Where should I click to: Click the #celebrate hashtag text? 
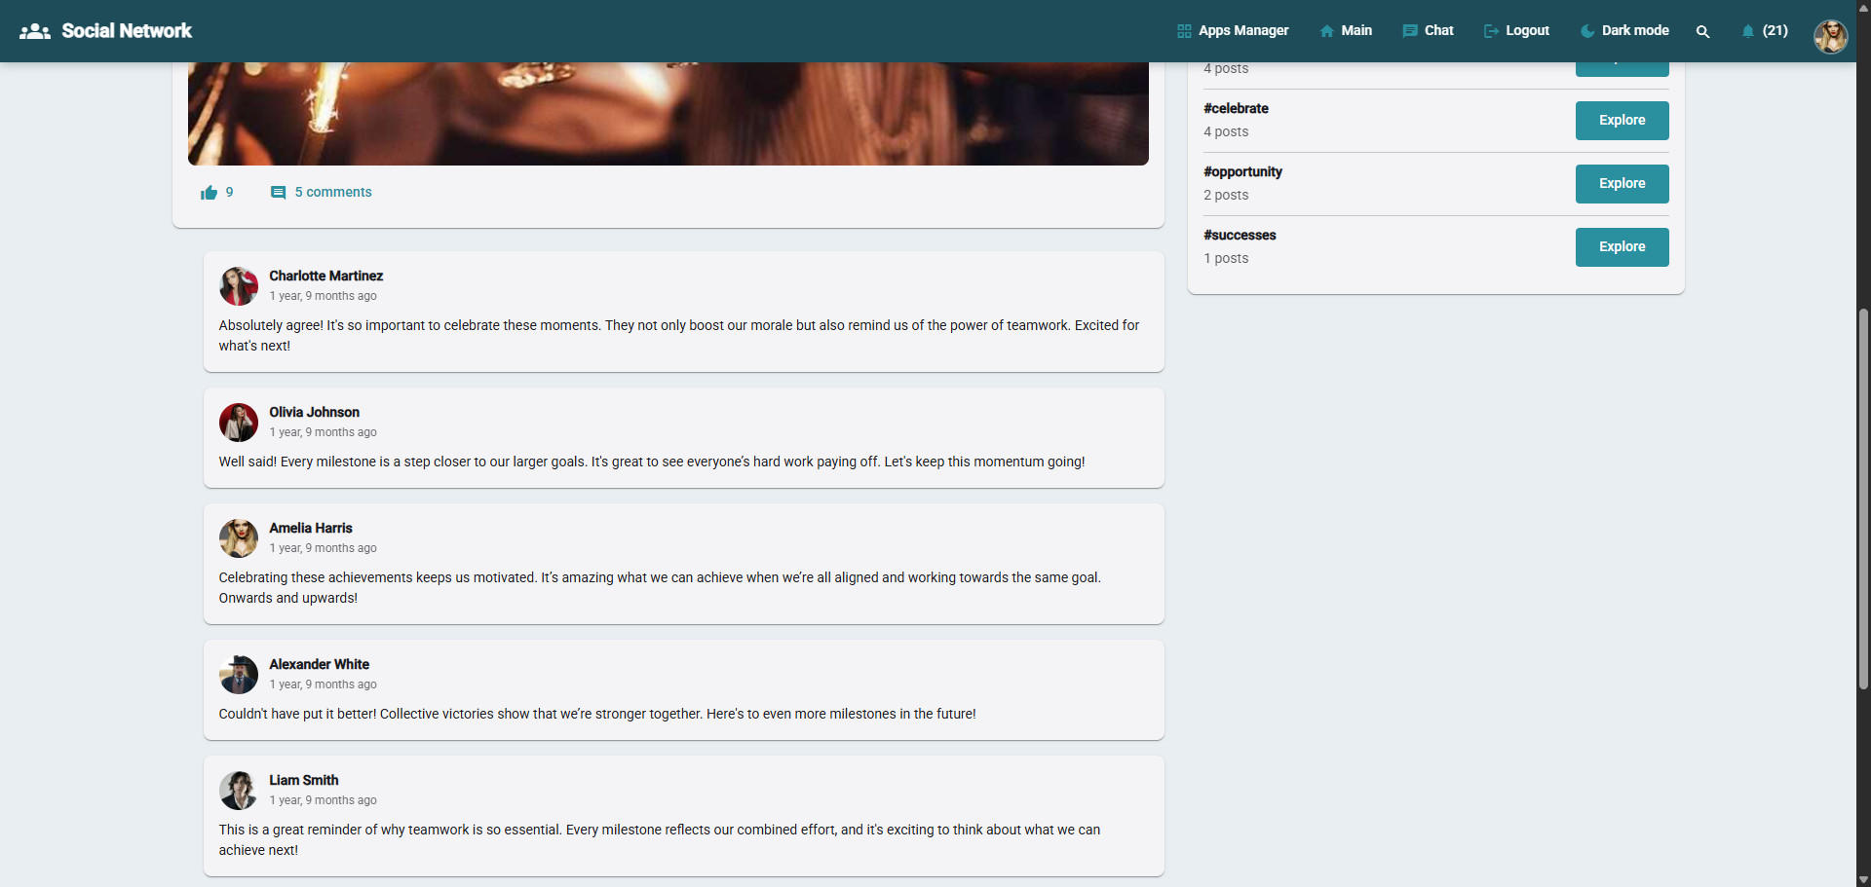(1236, 109)
